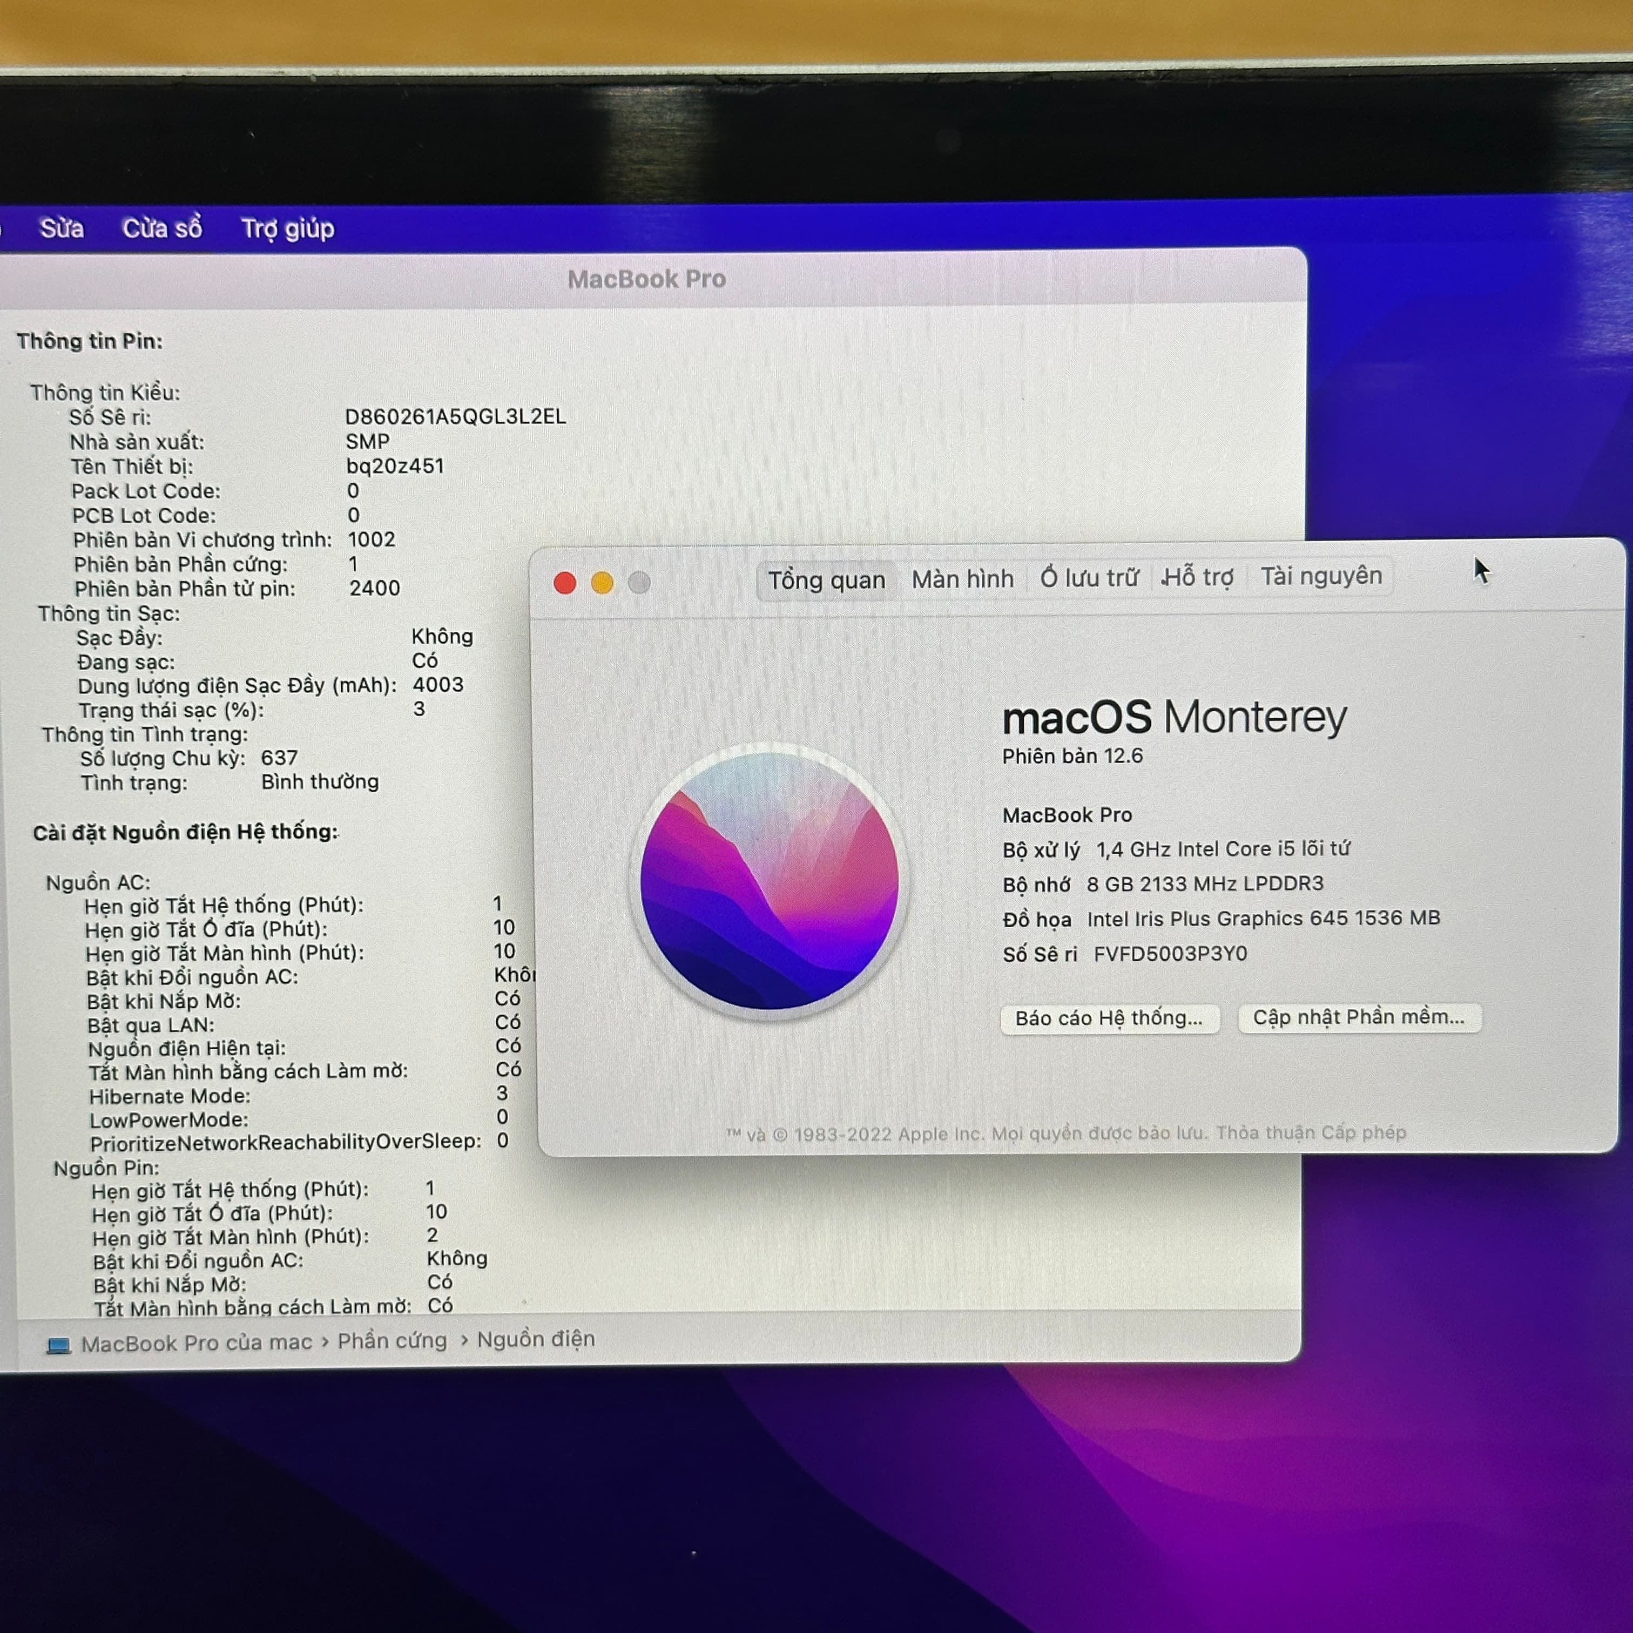Switch to the Màn hình tab
1633x1633 pixels.
point(963,579)
